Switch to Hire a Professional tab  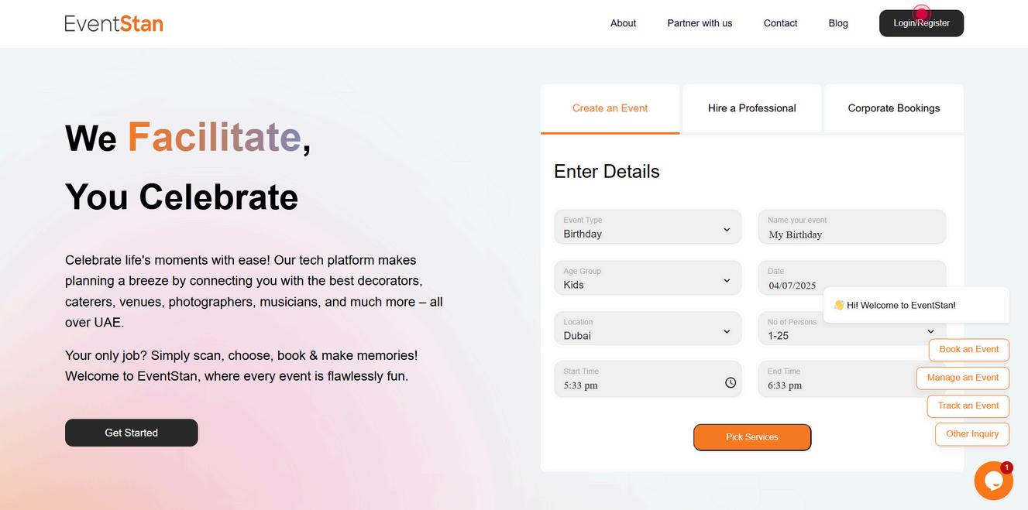pos(751,108)
